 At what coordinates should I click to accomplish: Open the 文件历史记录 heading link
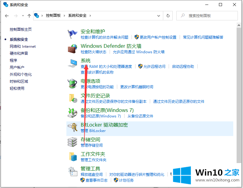coord(95,96)
